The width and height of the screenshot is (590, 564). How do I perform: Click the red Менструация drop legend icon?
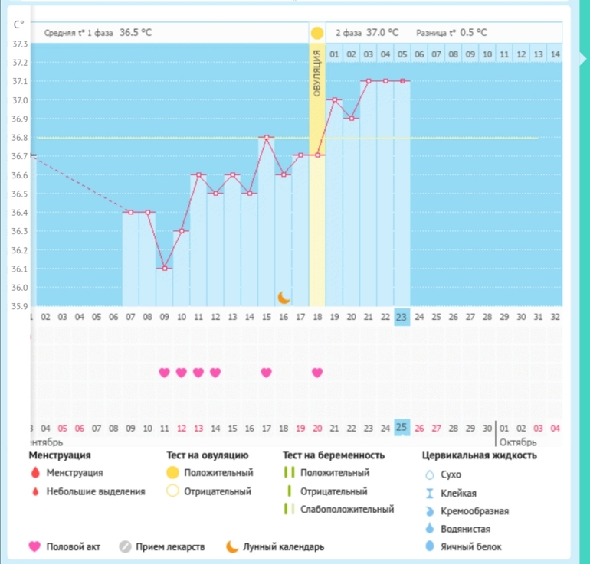pos(34,474)
